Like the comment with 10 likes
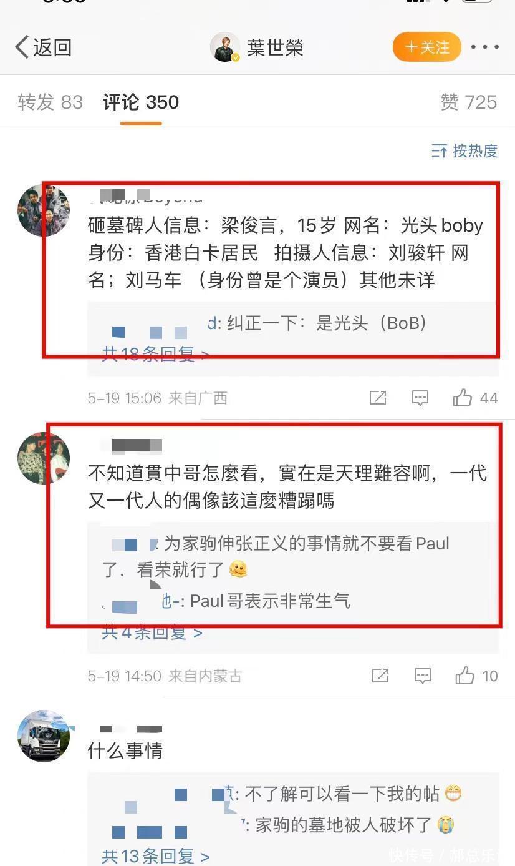Viewport: 515px width, 866px height. tap(464, 675)
